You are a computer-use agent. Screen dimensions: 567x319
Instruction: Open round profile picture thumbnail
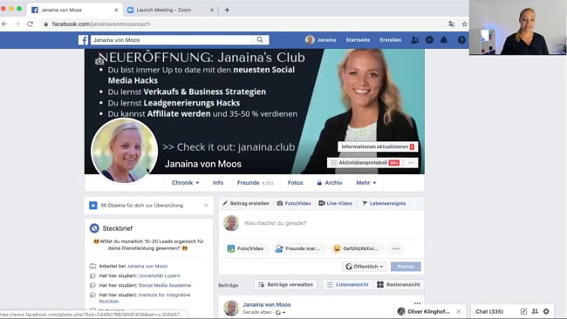click(124, 150)
